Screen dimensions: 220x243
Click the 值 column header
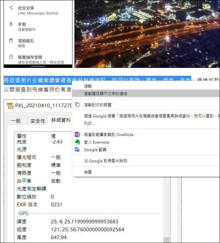(x=60, y=136)
